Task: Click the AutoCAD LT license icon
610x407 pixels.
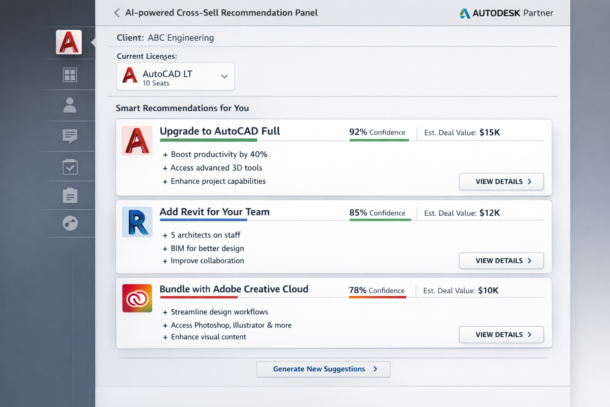Action: click(x=130, y=75)
